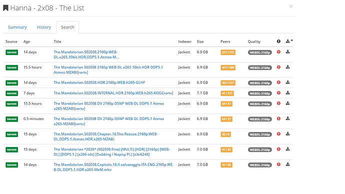
Task: Show rejection warning for zibi6248 release
Action: tap(278, 149)
